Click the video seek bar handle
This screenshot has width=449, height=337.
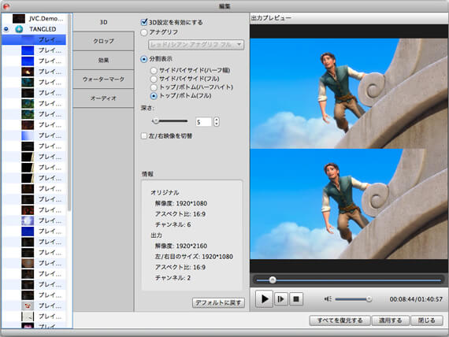pyautogui.click(x=273, y=280)
